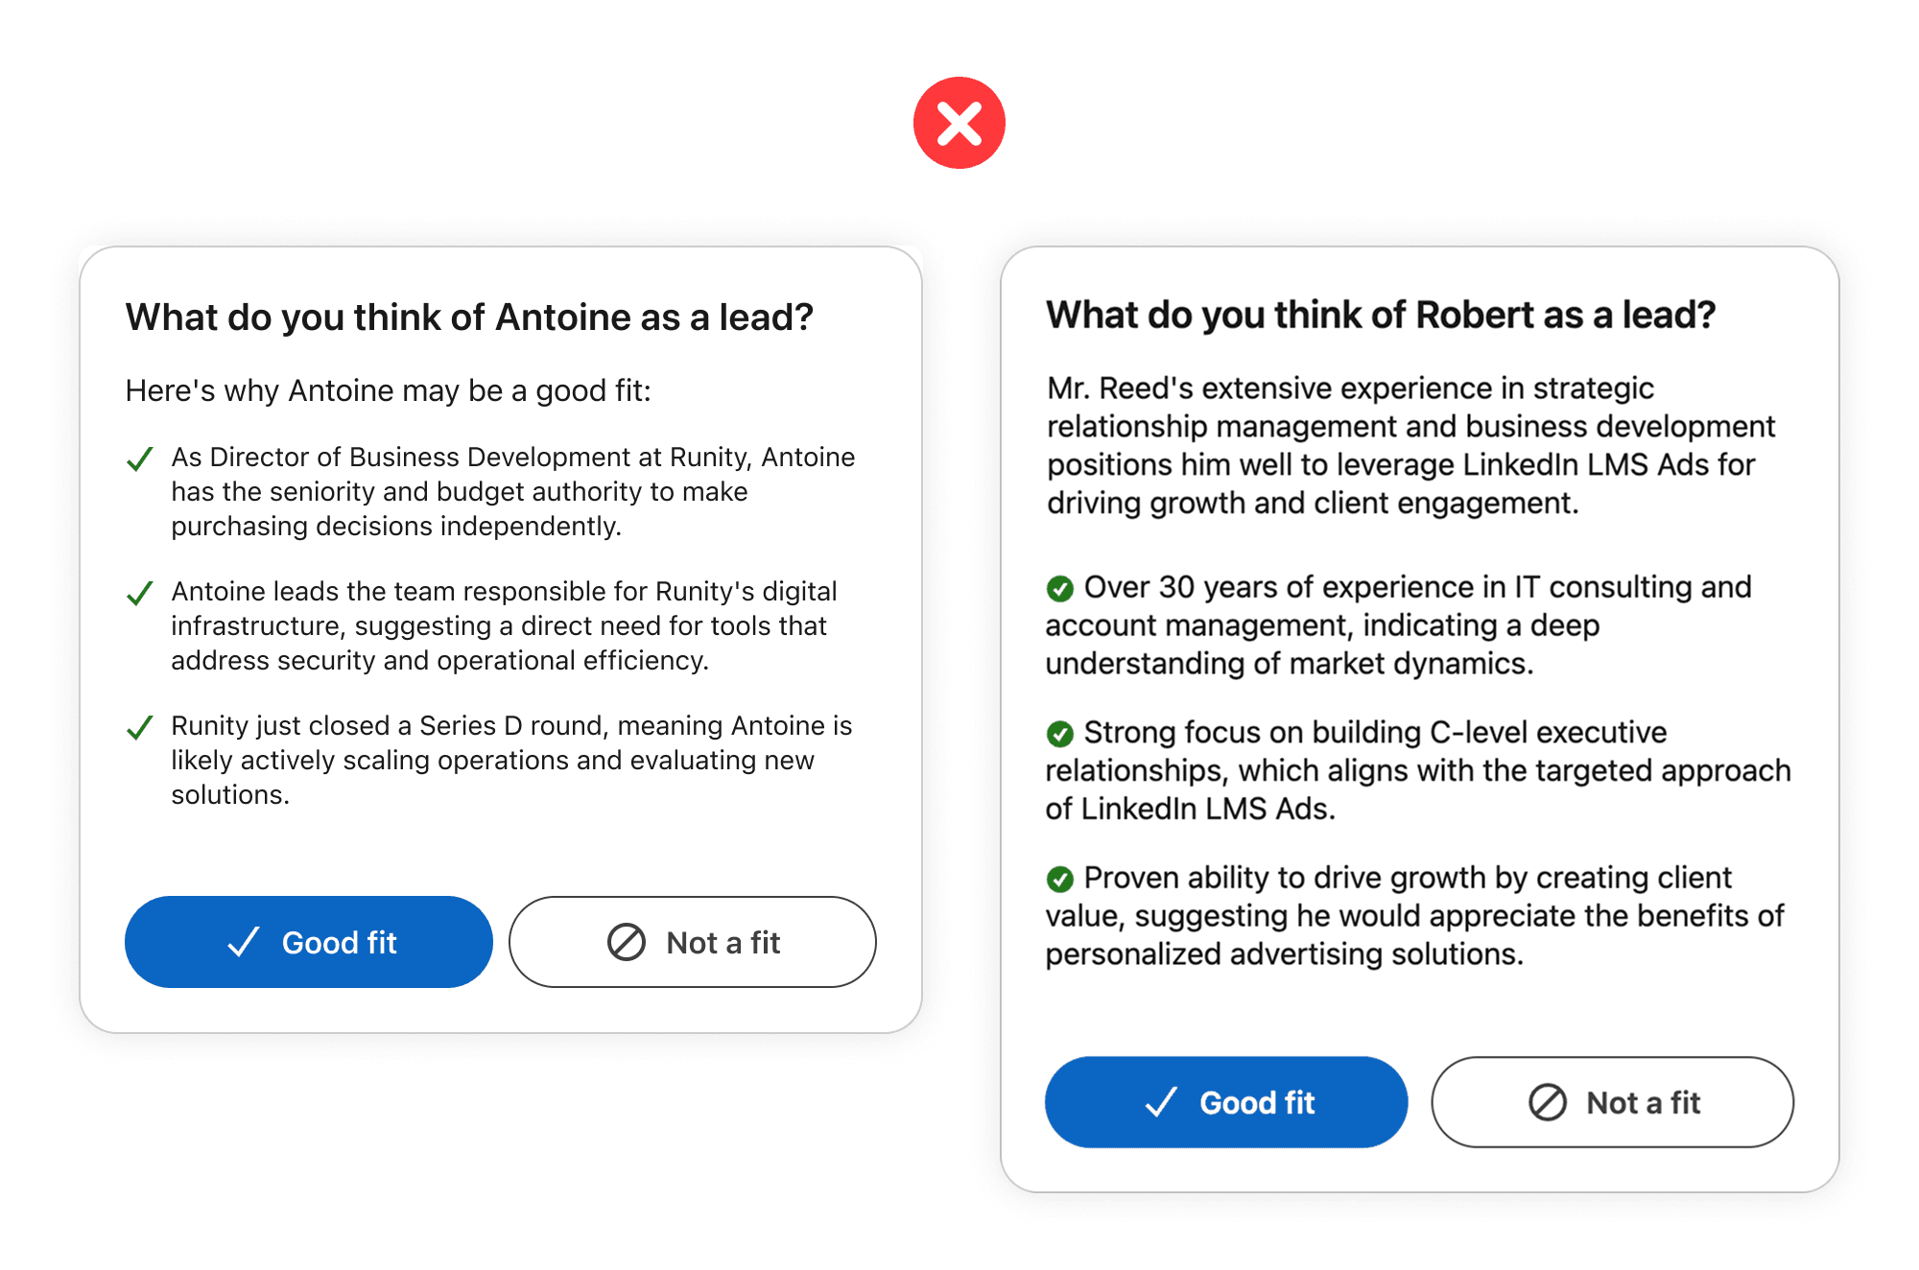
Task: Click the red X dismissal icon at top
Action: [959, 122]
